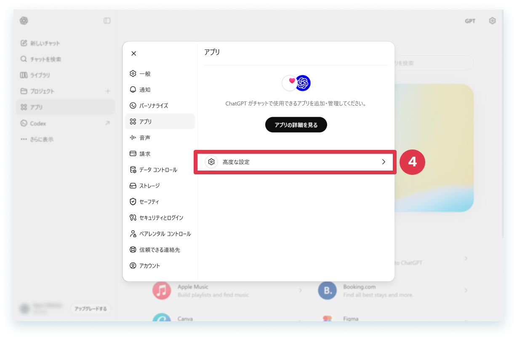Select アプリ tab in settings dialog

pyautogui.click(x=160, y=121)
